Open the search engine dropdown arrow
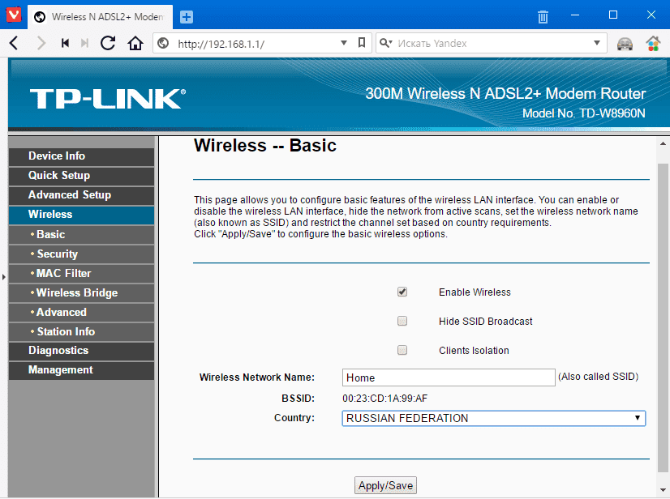670x499 pixels. (x=597, y=43)
